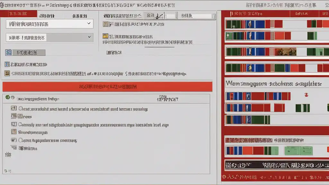This screenshot has width=329, height=185.
Task: Open the painting thumbnail in the third color strip
Action: click(x=285, y=52)
